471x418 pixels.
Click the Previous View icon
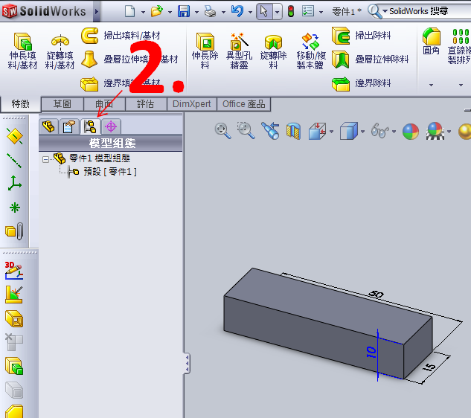[x=269, y=132]
